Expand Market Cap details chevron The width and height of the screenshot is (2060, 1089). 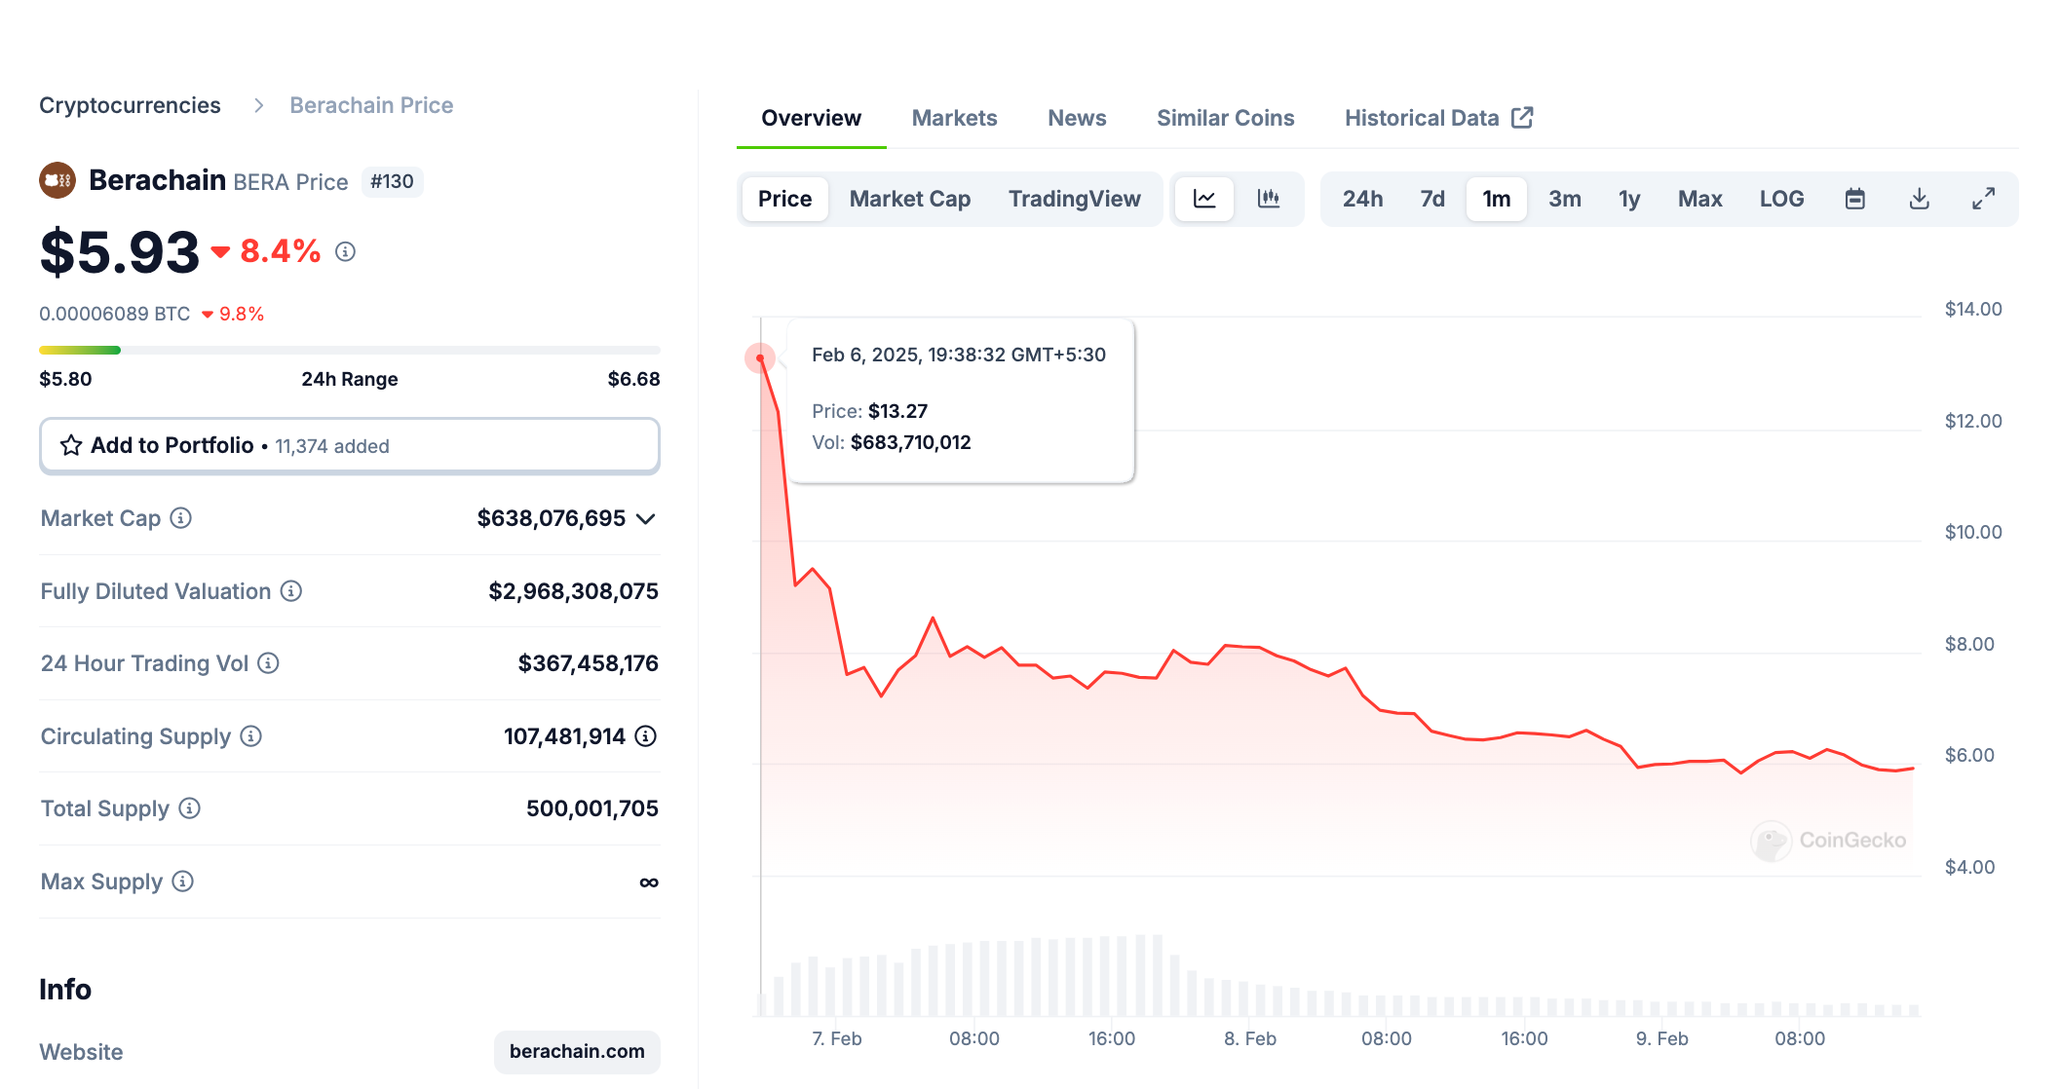[x=646, y=519]
